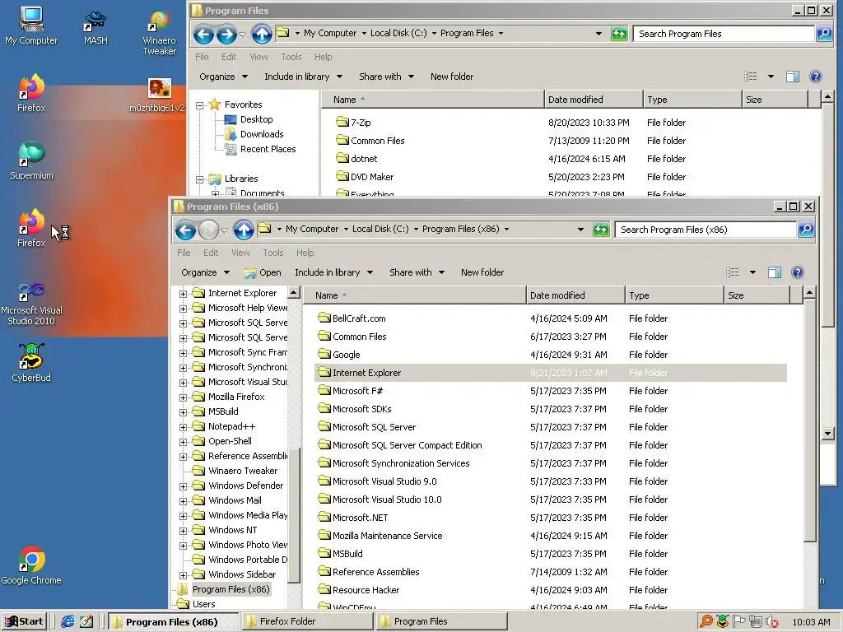Open Help menu in Program Files (x86) window
Image resolution: width=843 pixels, height=632 pixels.
tap(305, 253)
